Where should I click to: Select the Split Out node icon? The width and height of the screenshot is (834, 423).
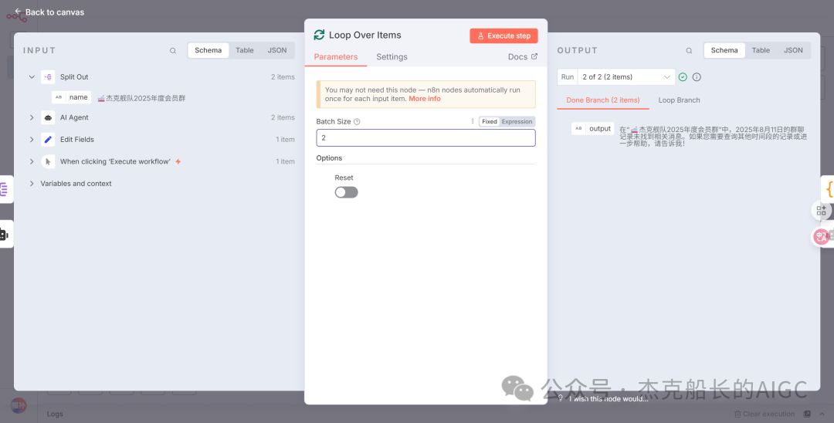pos(48,77)
